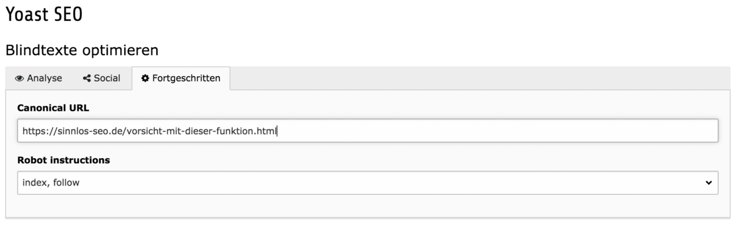Click the Canonical URL label
The height and width of the screenshot is (238, 744).
coord(53,108)
